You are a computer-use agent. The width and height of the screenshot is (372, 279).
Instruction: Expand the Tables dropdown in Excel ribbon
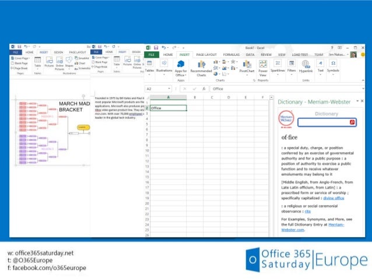coord(149,75)
